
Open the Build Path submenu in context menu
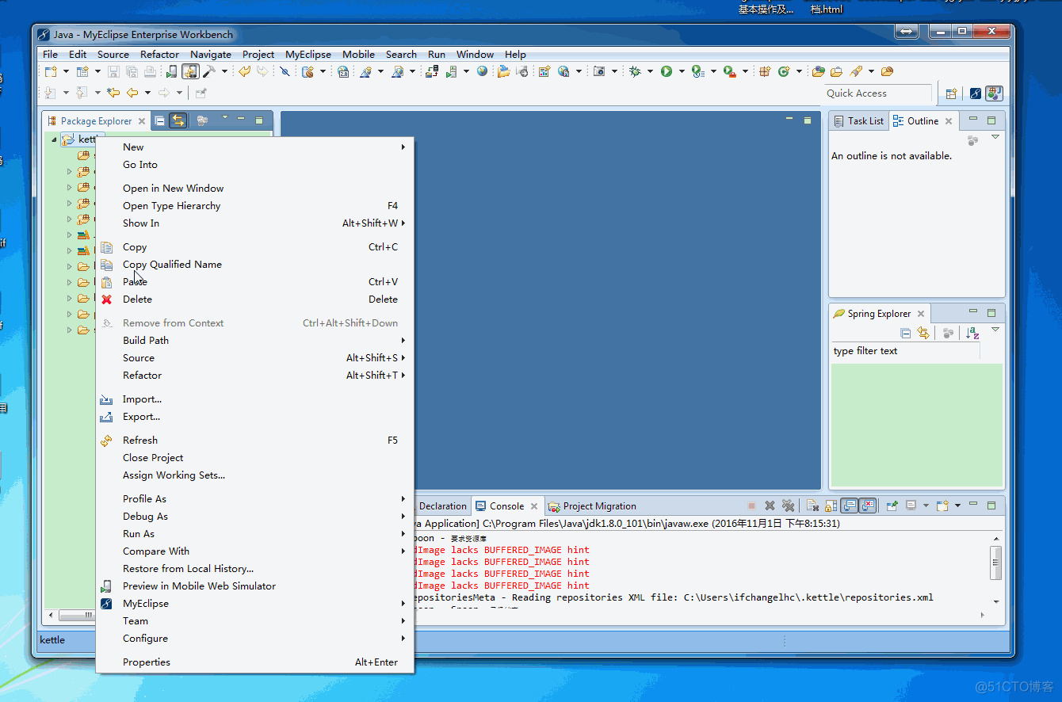(254, 341)
